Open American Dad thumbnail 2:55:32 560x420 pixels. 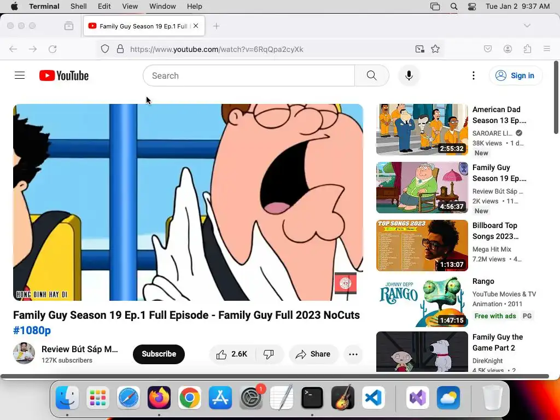pos(422,129)
